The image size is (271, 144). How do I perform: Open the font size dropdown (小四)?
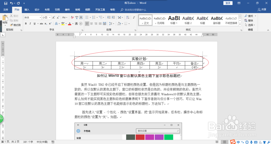tap(50, 17)
